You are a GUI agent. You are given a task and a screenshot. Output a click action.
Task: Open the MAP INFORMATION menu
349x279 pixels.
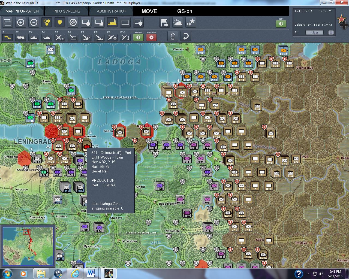(x=22, y=11)
